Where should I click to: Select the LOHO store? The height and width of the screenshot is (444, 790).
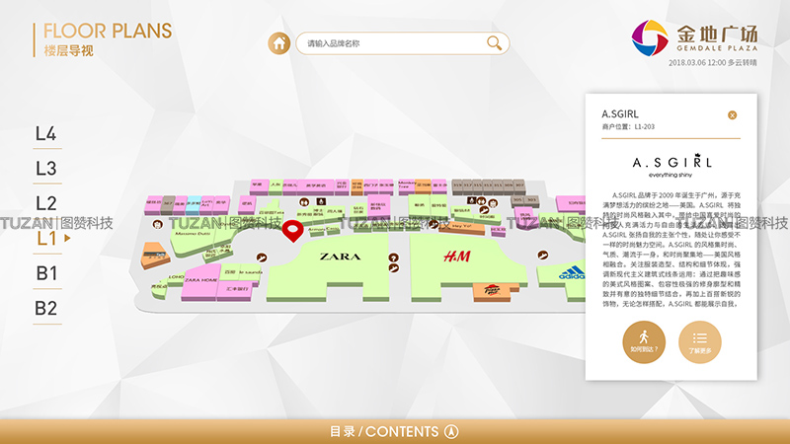[x=176, y=278]
